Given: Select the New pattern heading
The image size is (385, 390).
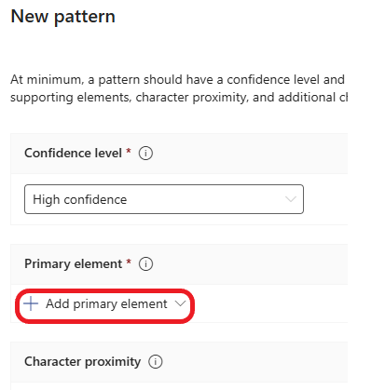Looking at the screenshot, I should 63,17.
